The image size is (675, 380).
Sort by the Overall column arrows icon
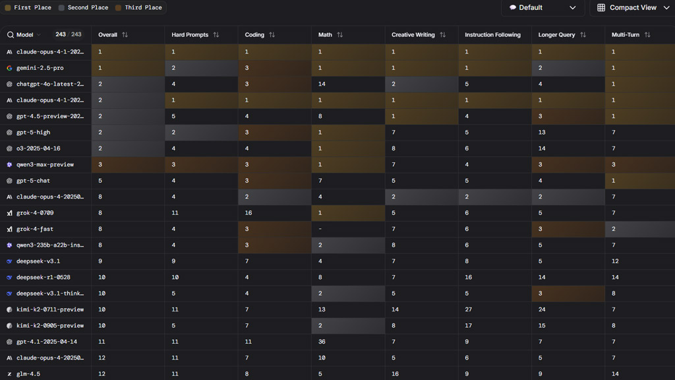[125, 35]
